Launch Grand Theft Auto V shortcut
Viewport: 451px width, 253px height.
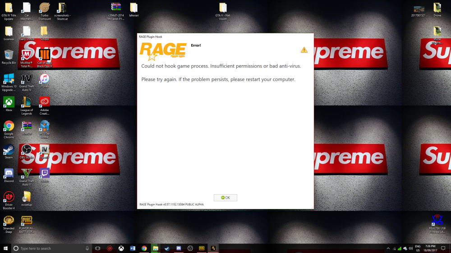click(x=27, y=177)
